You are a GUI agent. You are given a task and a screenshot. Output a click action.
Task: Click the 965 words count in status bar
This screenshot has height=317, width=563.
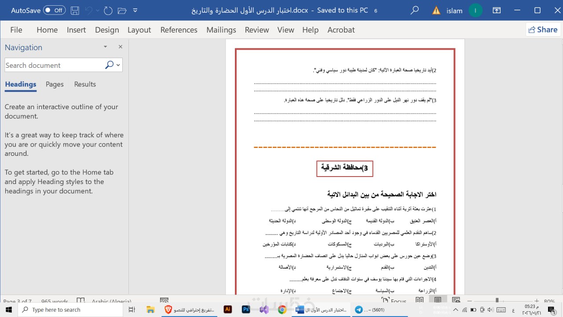pos(55,302)
